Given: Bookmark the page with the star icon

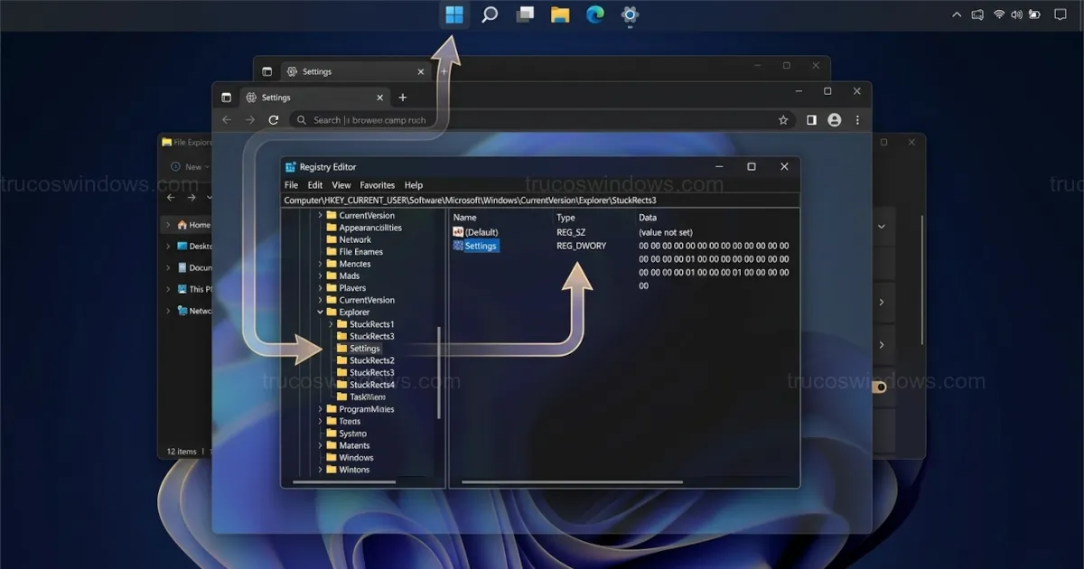Looking at the screenshot, I should 783,120.
